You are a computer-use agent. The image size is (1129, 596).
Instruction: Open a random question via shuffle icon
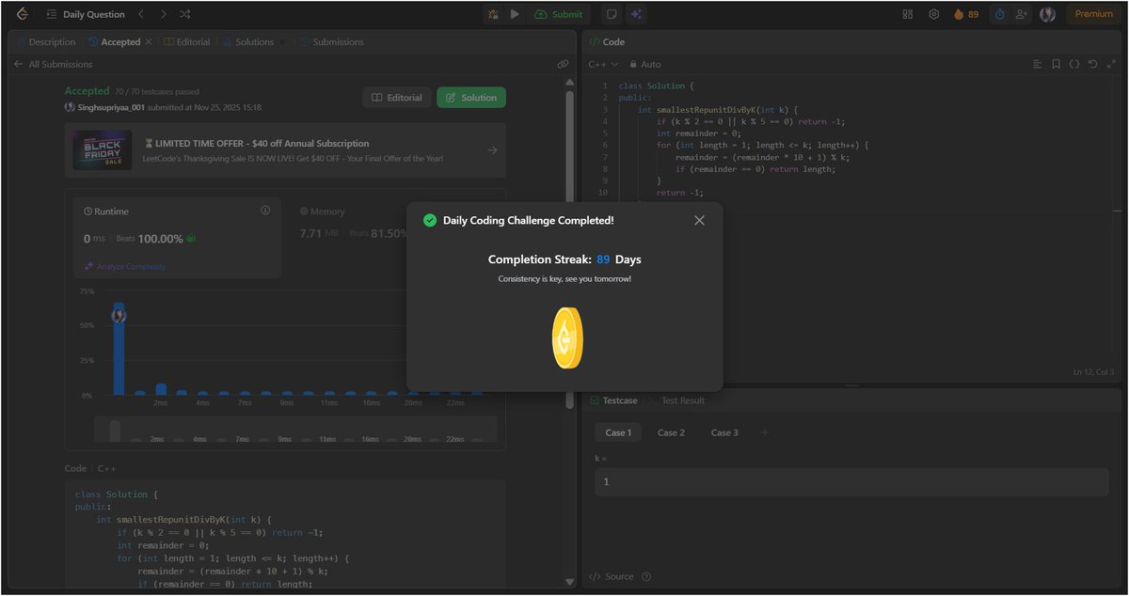tap(184, 13)
